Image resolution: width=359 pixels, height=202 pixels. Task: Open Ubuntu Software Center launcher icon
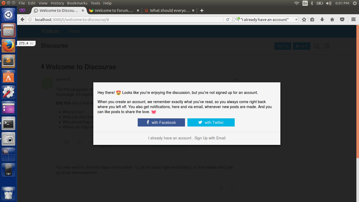pyautogui.click(x=8, y=77)
